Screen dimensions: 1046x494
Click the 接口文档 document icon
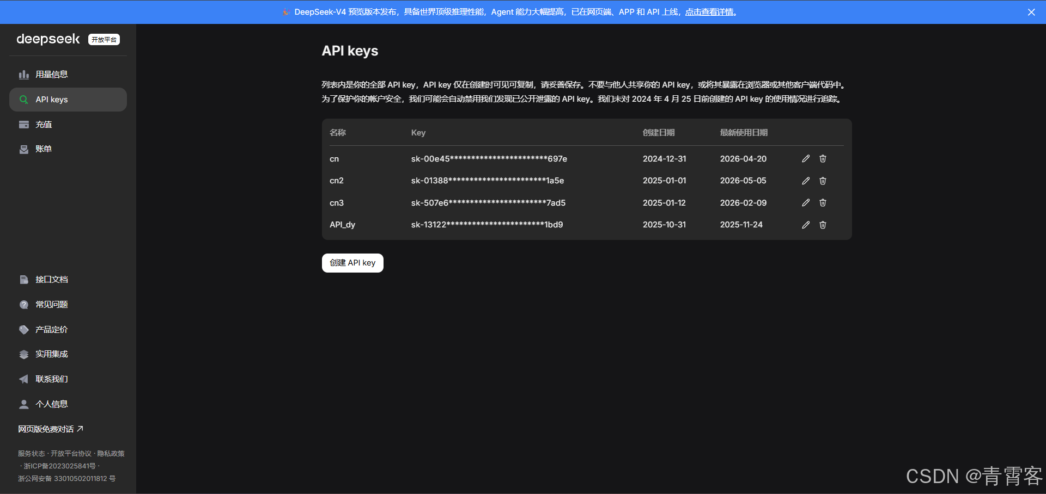pos(24,280)
